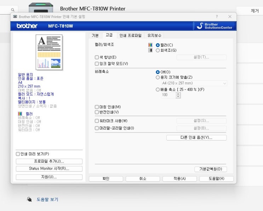Enable 대칭 인쇄(M) mirror print checkbox

[97, 107]
